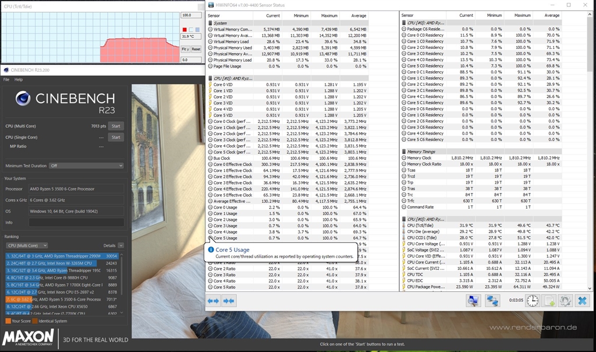Click the icon next to CPU Package Power

(x=404, y=287)
